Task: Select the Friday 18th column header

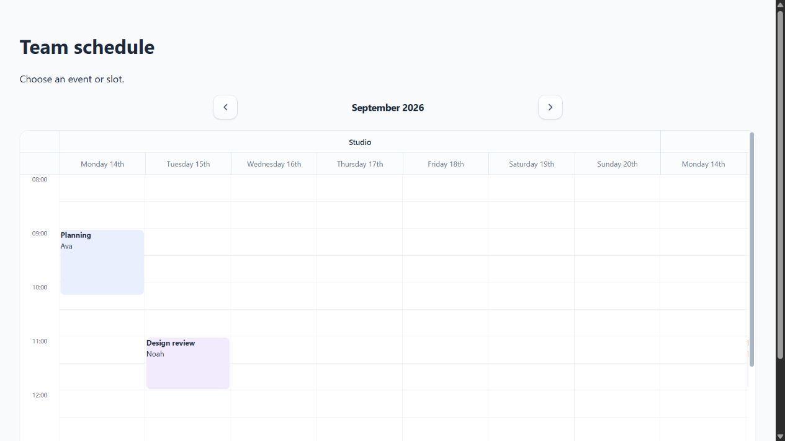Action: click(446, 164)
